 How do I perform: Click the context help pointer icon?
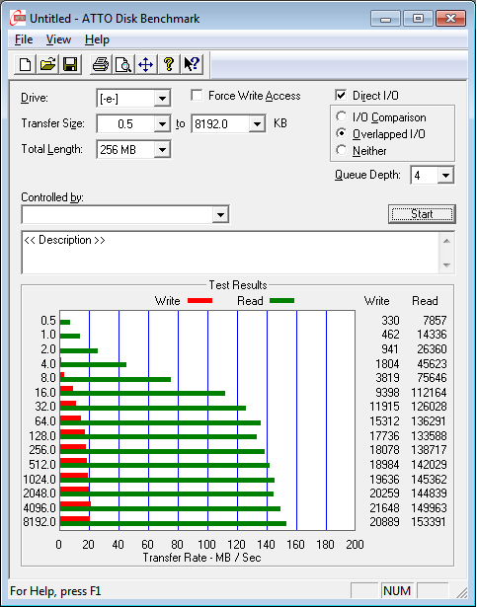click(192, 64)
